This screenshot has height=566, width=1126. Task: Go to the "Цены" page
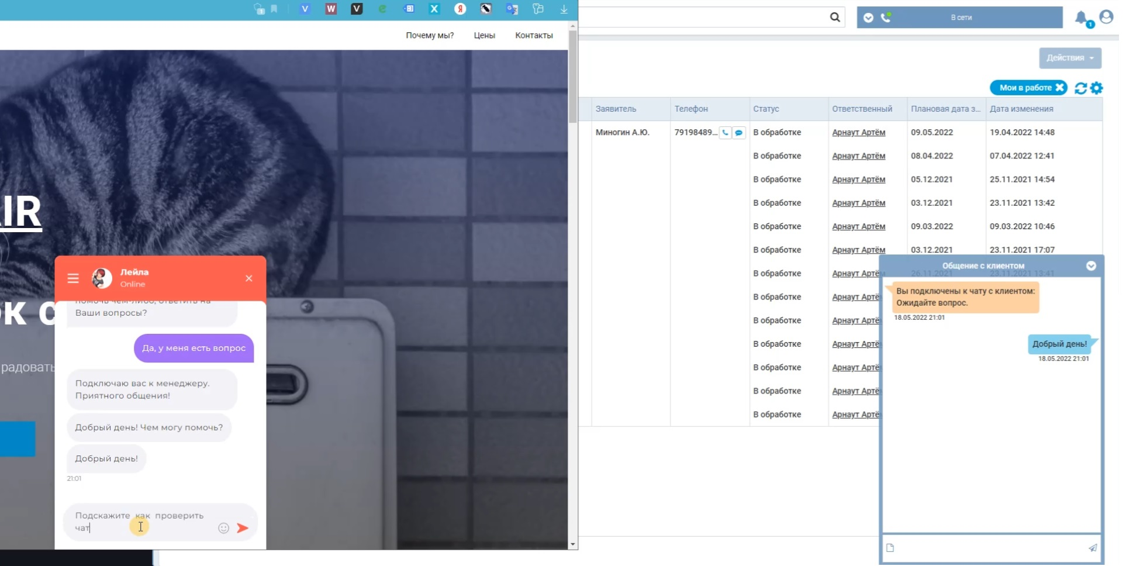coord(484,36)
